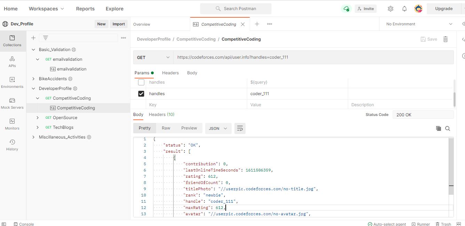Viewport: 465px width, 226px height.
Task: Click the params table scrollbar
Action: tap(454, 100)
